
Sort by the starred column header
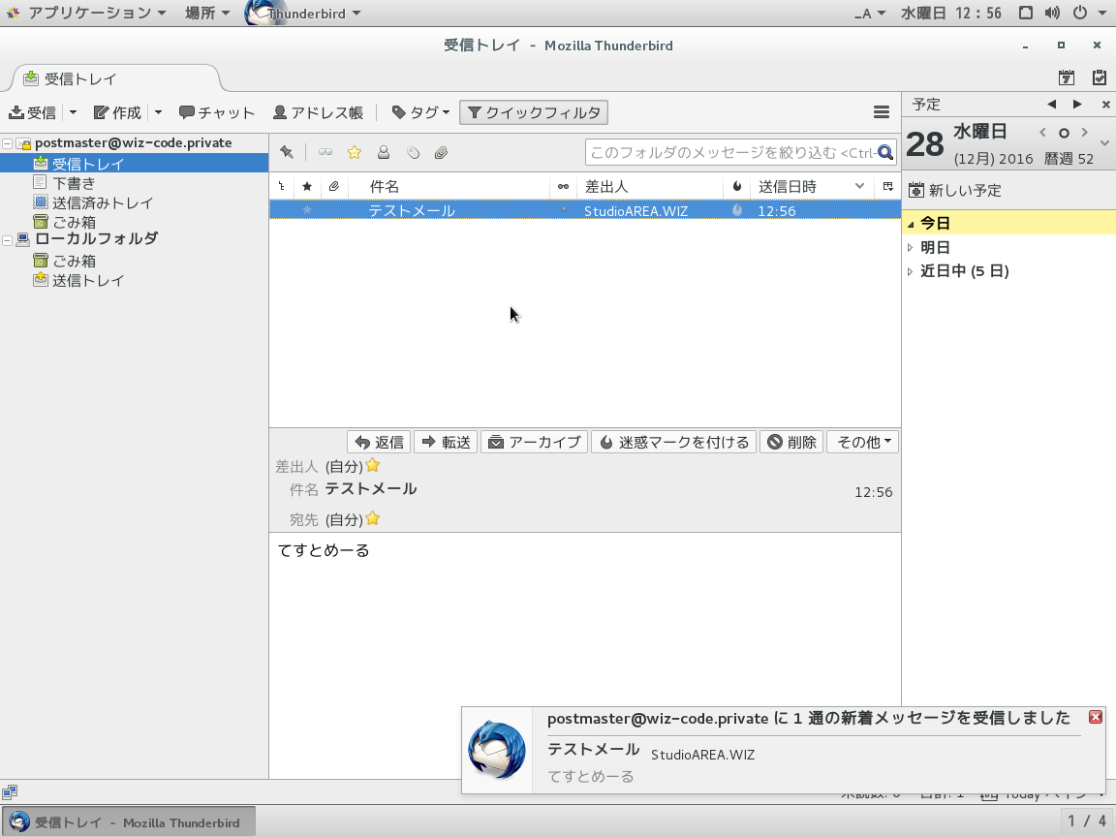307,186
